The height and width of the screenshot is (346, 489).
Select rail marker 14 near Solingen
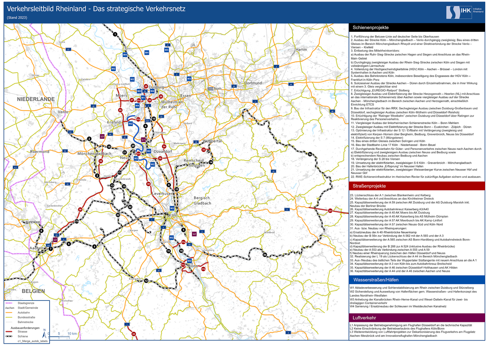point(210,162)
